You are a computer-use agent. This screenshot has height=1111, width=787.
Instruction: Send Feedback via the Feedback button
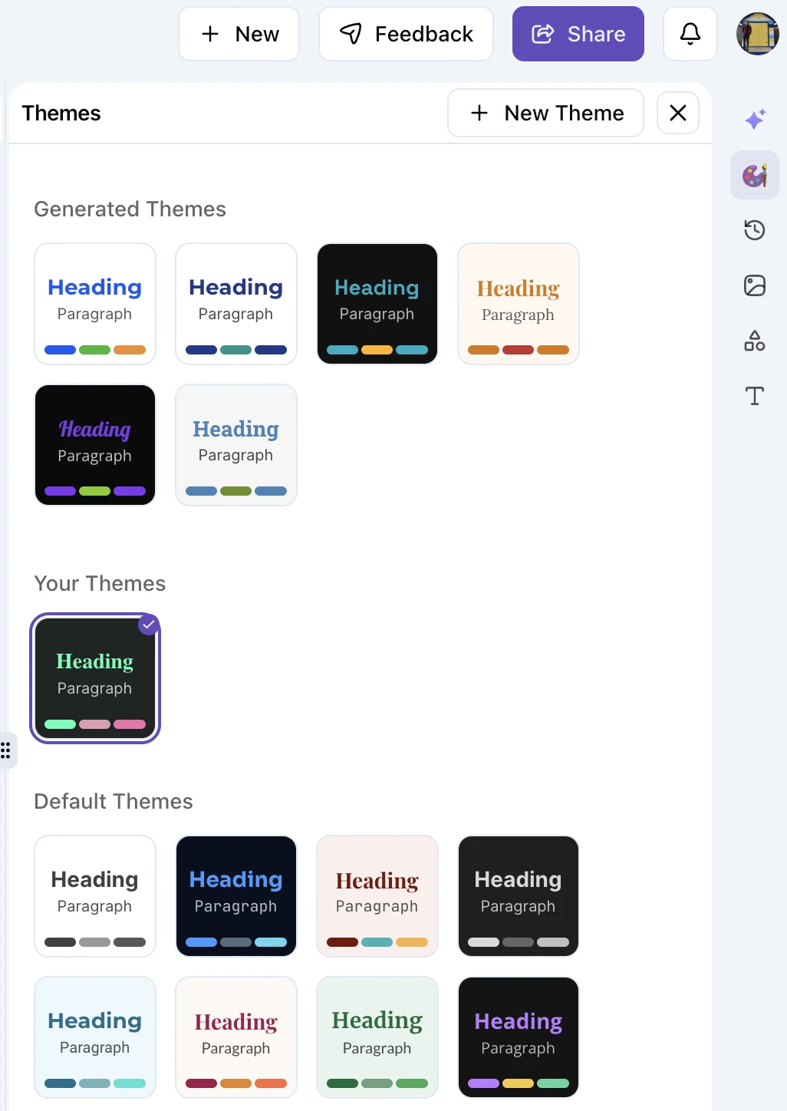pyautogui.click(x=406, y=34)
